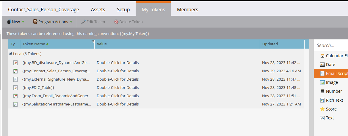Viewport: 348px width, 136px height.
Task: Open the Members tab
Action: tap(188, 9)
